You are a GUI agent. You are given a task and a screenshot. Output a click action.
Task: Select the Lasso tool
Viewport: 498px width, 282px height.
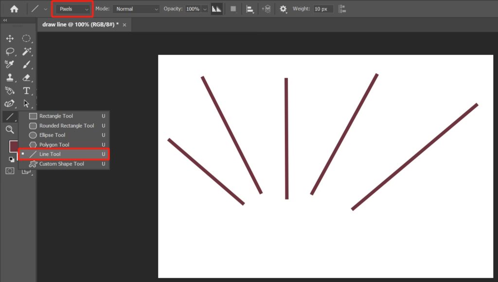point(10,51)
